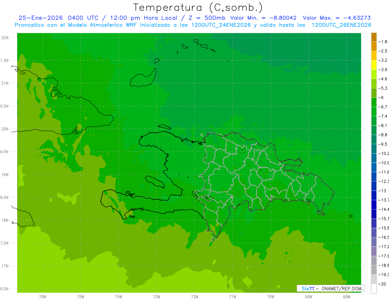389x301 pixels.
Task: Click the "73W" longitude label
Action: point(157,297)
